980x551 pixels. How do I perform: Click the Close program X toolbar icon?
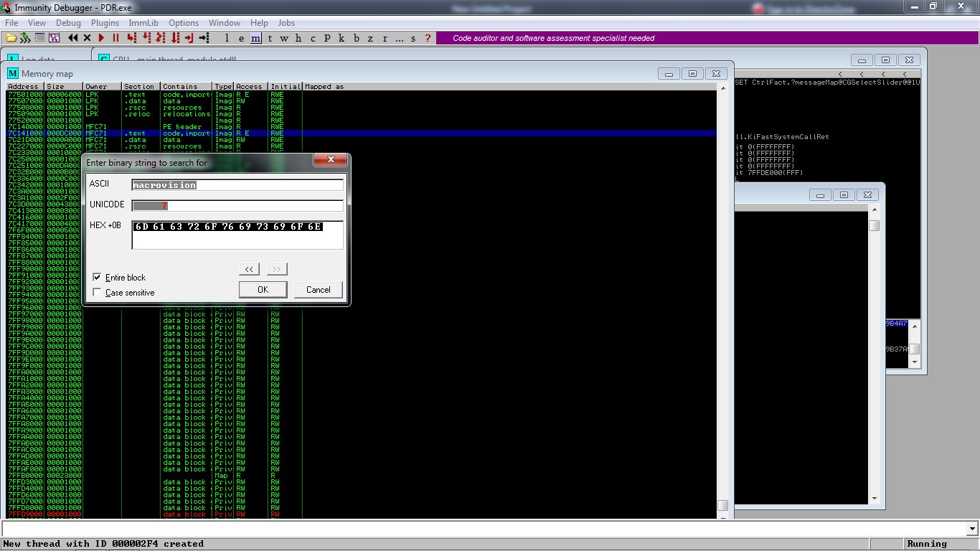click(x=87, y=38)
